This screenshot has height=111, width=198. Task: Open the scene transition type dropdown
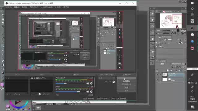(x=106, y=78)
